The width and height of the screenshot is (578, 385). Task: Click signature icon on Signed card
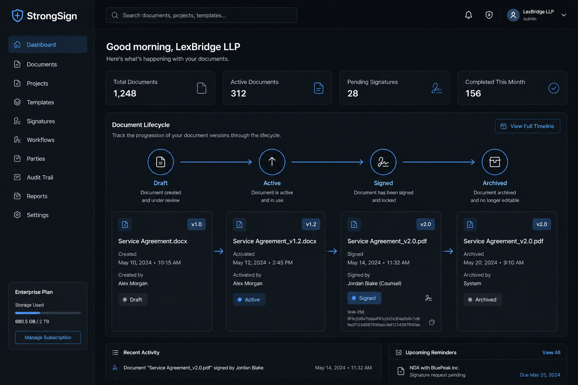[x=429, y=298]
